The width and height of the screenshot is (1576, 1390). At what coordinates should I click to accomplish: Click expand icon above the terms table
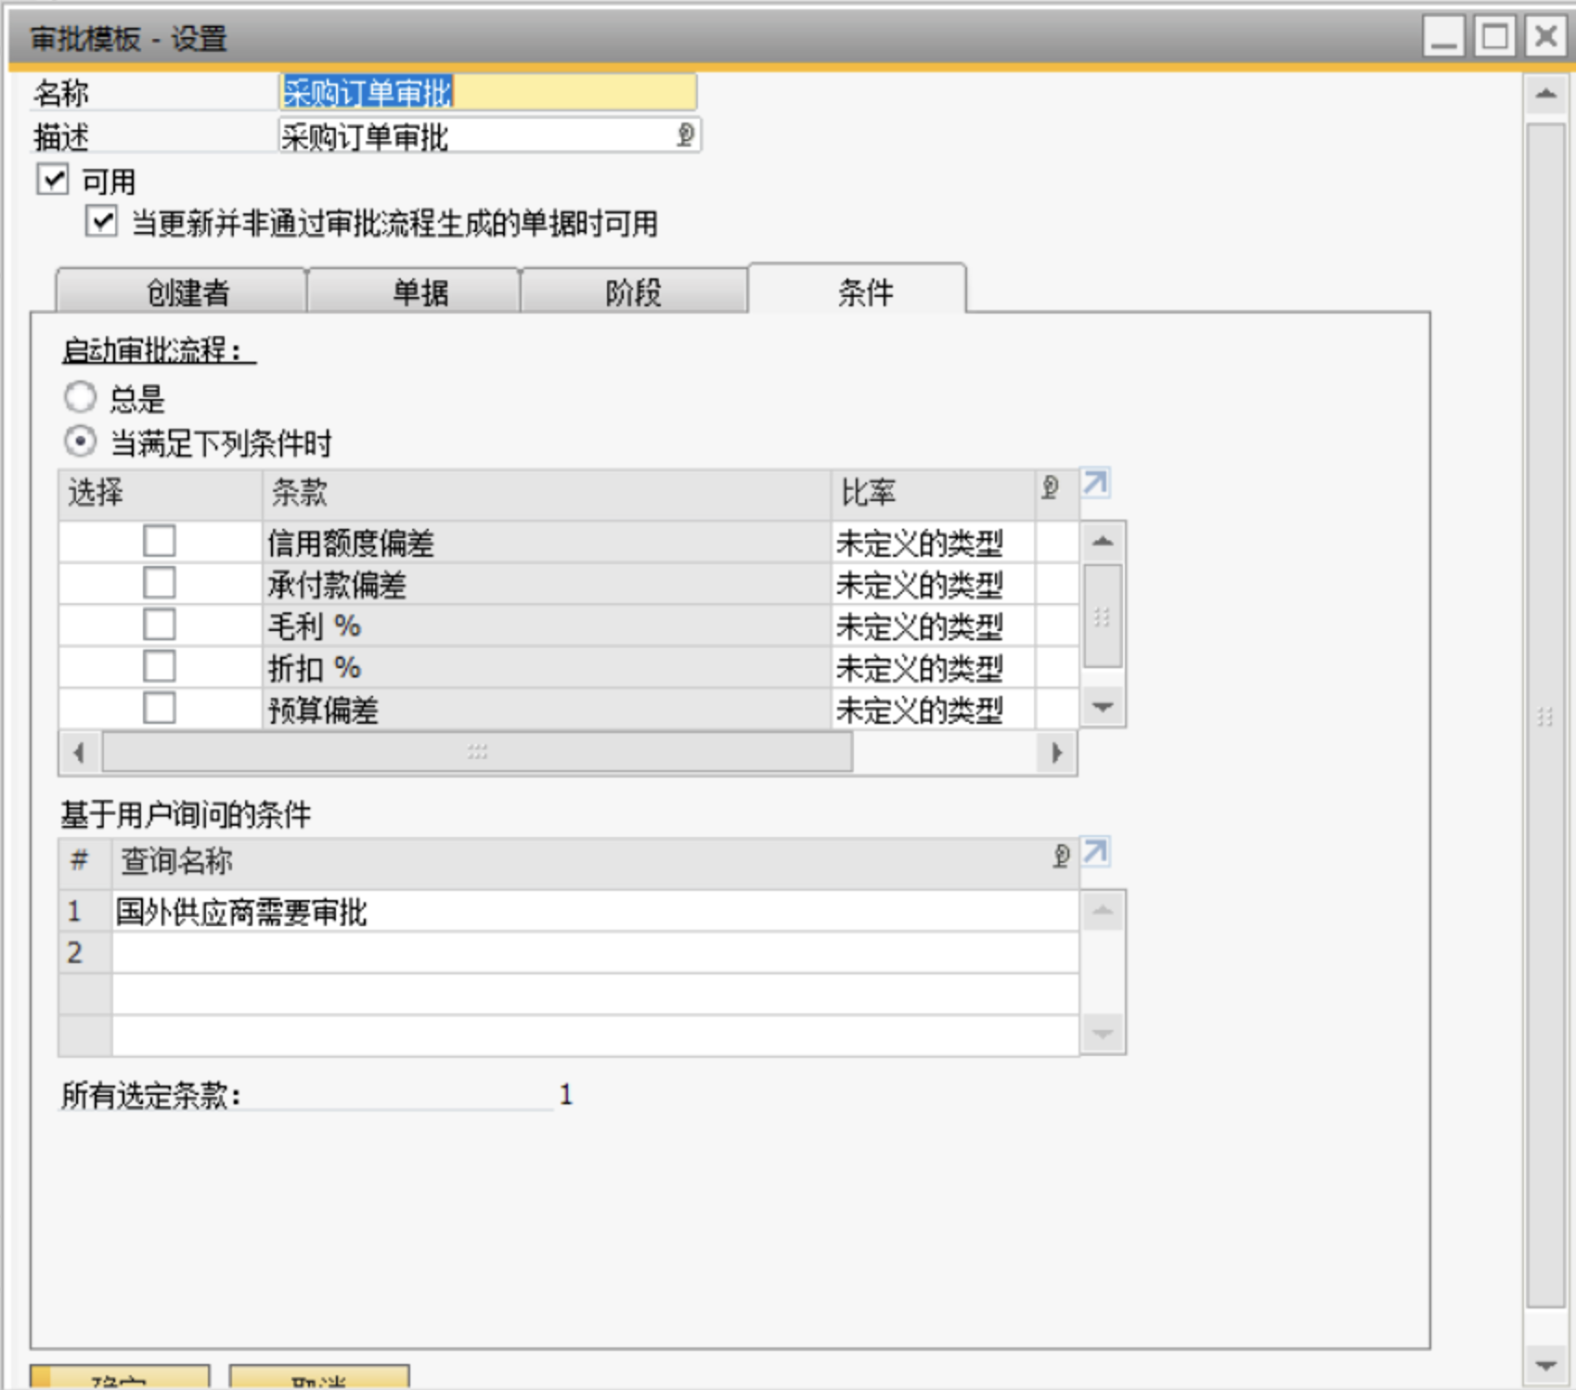1095,483
